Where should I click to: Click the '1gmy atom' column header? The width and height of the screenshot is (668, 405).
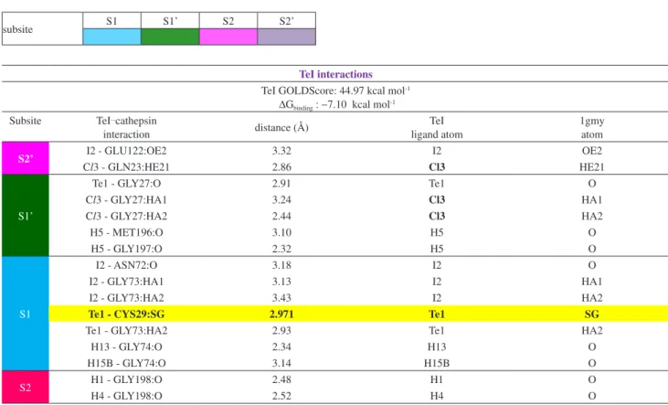592,127
